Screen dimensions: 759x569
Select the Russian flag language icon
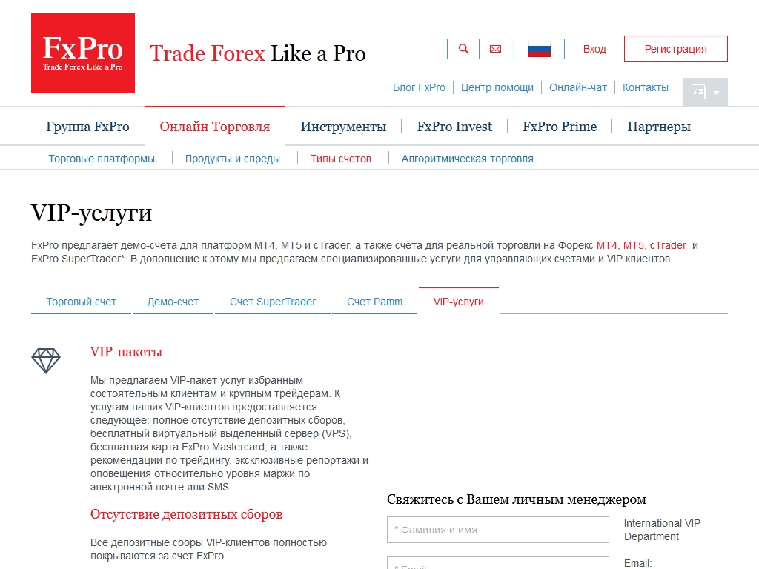[x=539, y=50]
